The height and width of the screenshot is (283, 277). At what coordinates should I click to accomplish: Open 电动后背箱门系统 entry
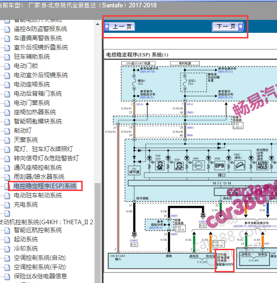coord(38,94)
